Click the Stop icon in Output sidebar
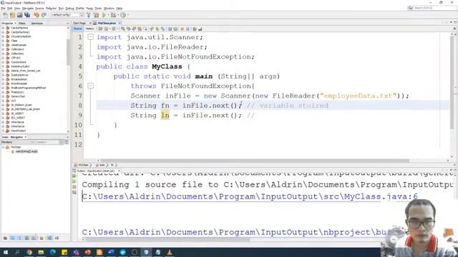 point(74,187)
